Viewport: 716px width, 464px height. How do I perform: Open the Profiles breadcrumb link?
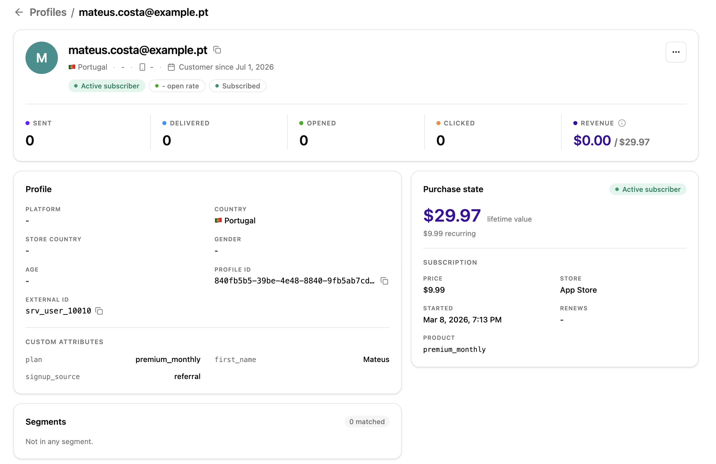coord(48,12)
